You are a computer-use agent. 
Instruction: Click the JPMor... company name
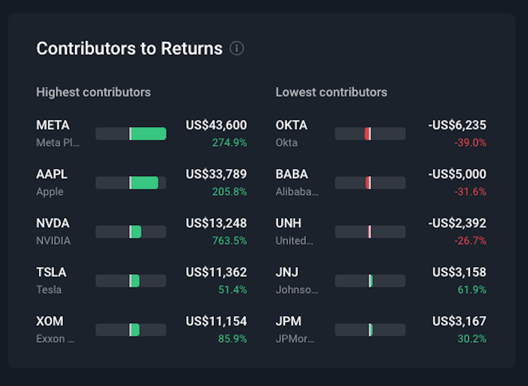click(295, 339)
